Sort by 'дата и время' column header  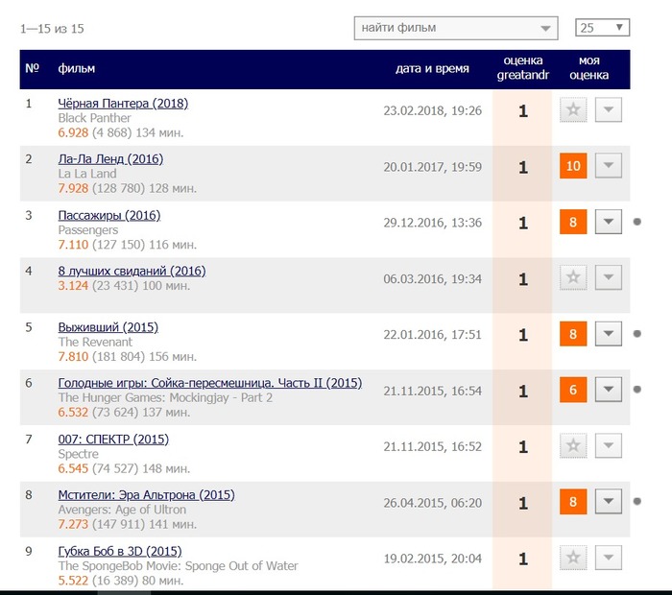click(x=432, y=69)
